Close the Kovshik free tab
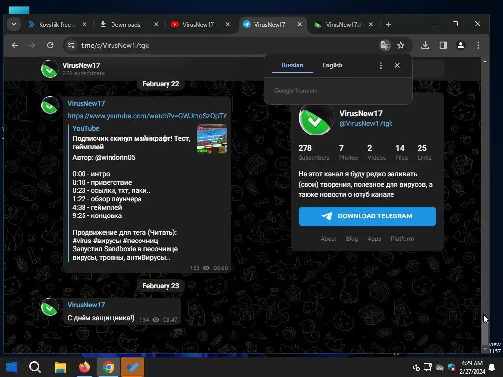Image resolution: width=503 pixels, height=377 pixels. (x=84, y=25)
